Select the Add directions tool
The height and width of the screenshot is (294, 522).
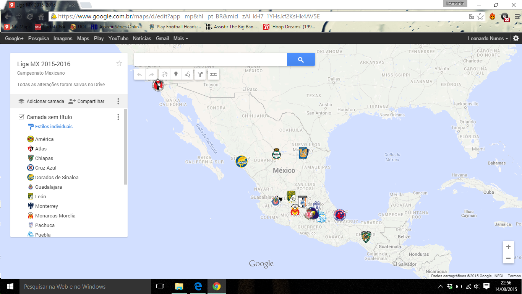coord(200,74)
